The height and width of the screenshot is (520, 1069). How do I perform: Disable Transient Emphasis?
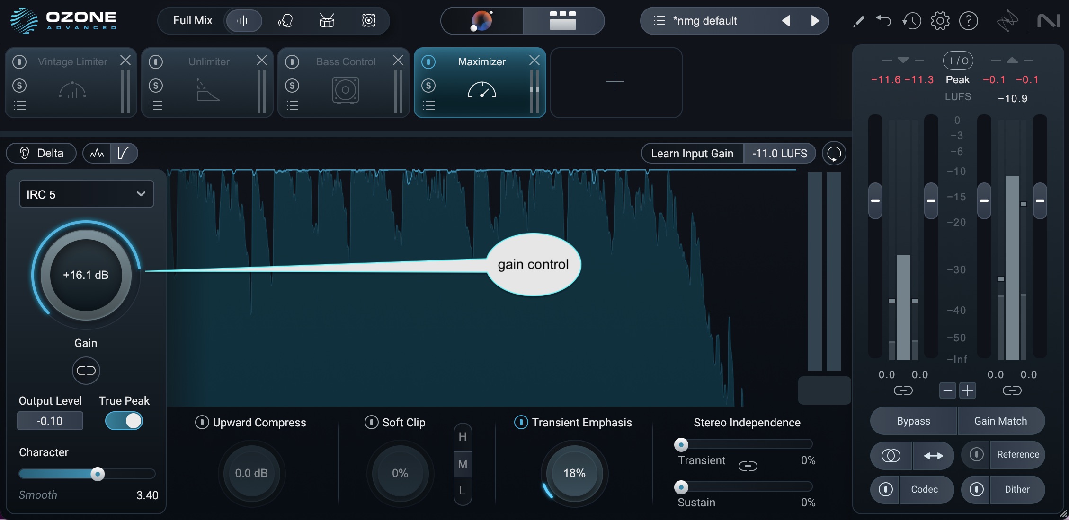click(x=521, y=422)
